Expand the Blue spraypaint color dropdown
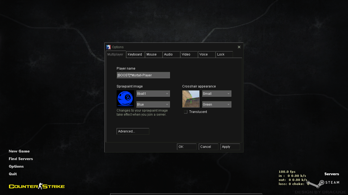The width and height of the screenshot is (348, 195). [153, 105]
